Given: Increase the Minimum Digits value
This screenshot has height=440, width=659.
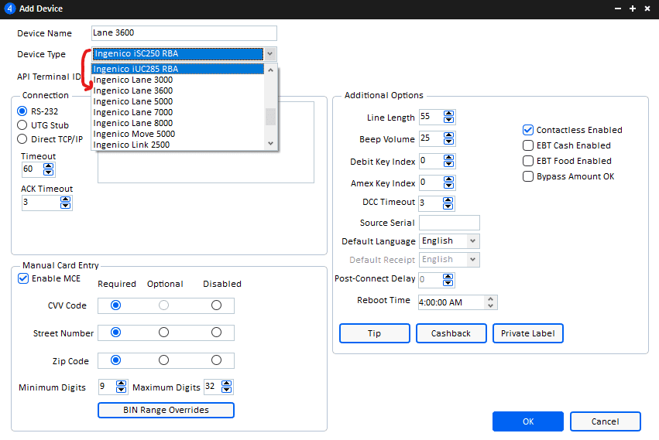Looking at the screenshot, I should pos(121,384).
